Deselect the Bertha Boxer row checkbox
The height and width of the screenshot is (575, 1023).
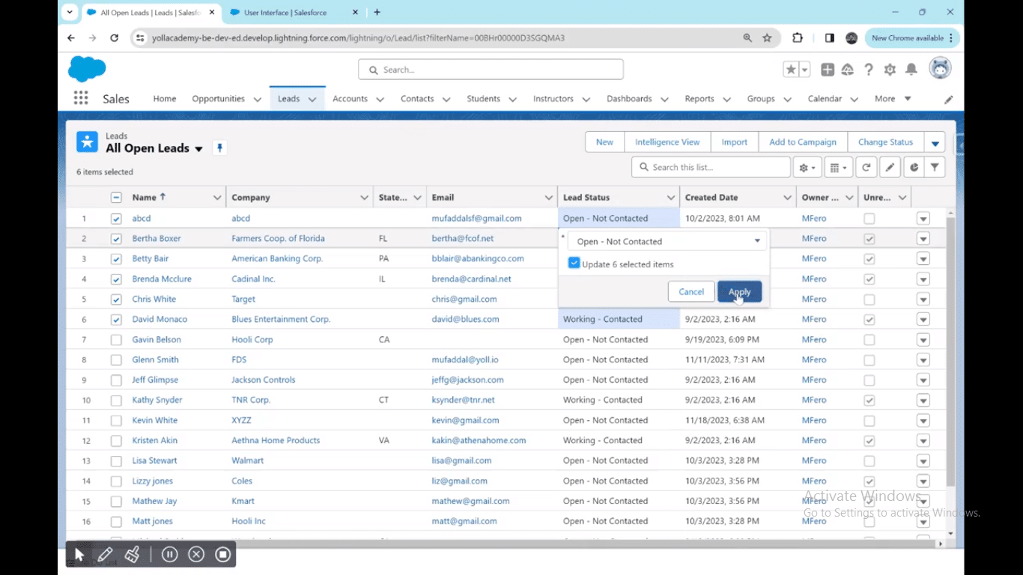point(116,239)
